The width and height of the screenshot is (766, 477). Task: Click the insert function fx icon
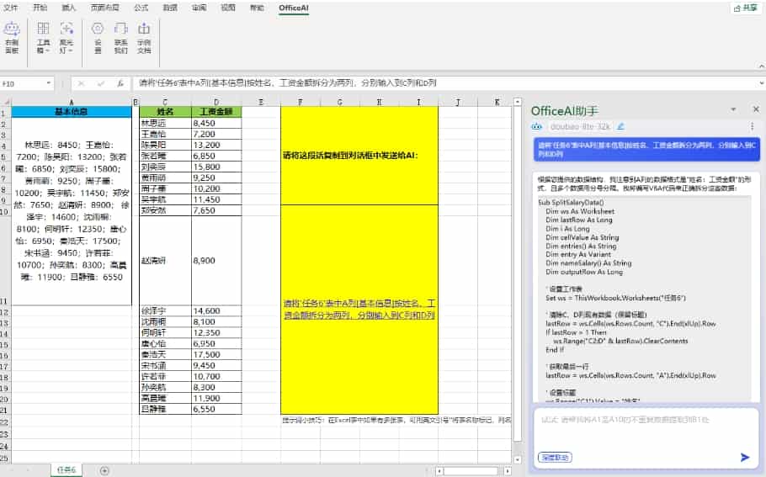(120, 83)
